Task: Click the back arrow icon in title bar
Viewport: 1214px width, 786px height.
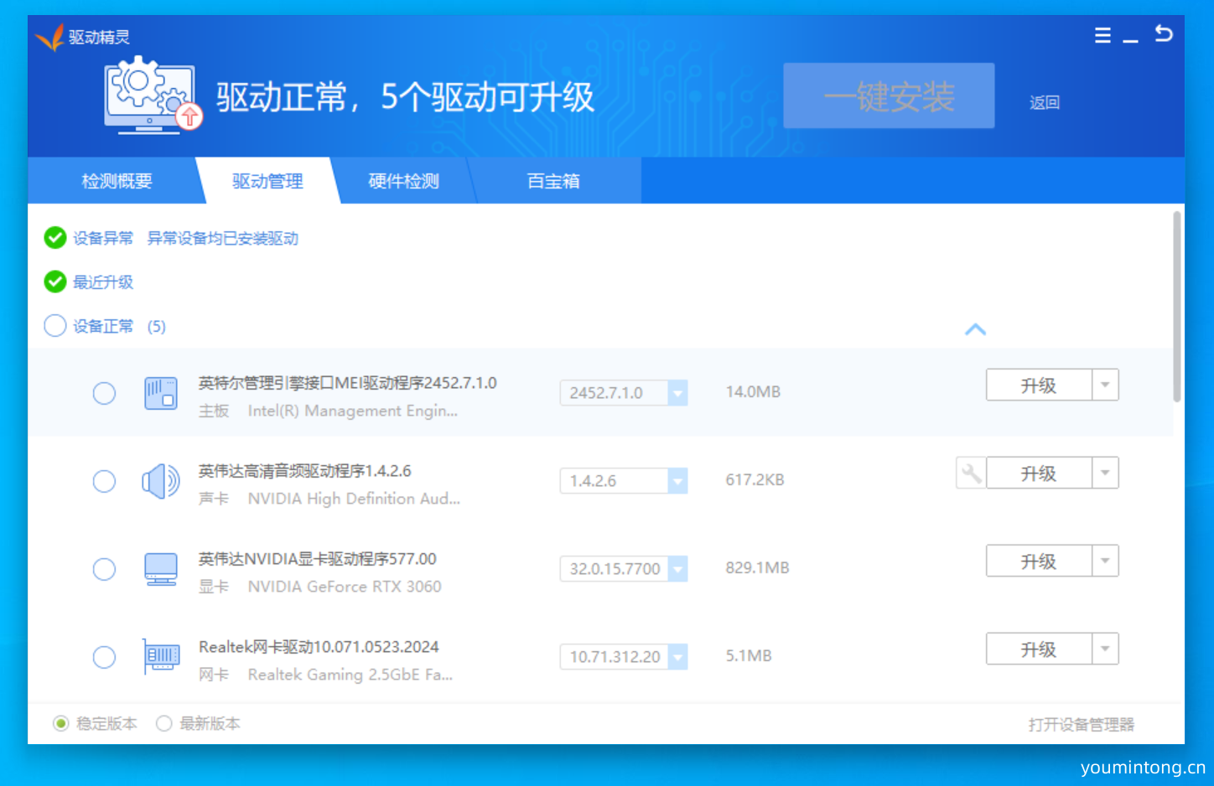Action: click(1164, 34)
